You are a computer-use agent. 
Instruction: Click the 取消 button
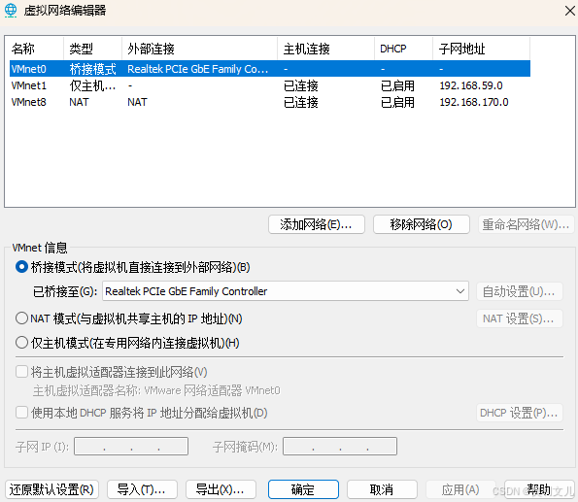click(382, 489)
